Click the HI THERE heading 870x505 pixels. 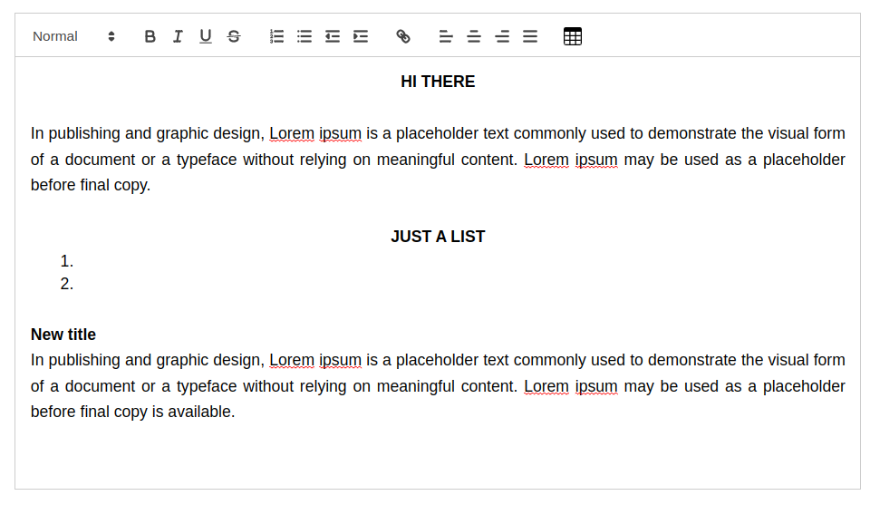pyautogui.click(x=438, y=82)
